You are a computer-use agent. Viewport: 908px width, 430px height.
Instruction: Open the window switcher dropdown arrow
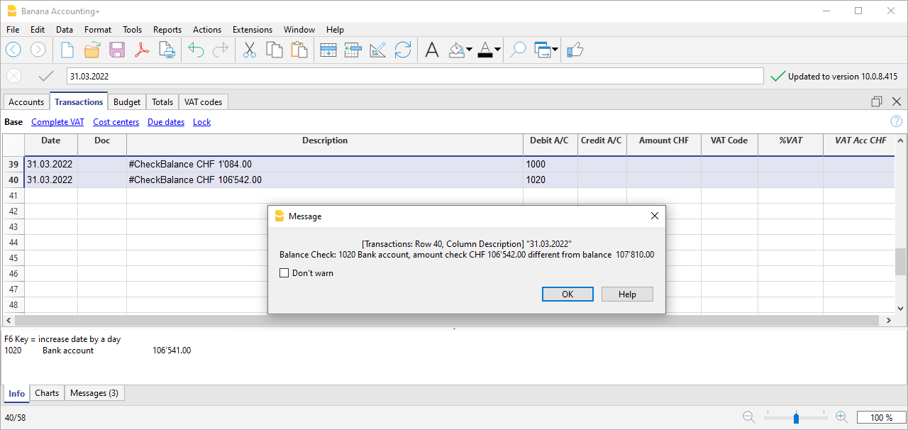(x=555, y=50)
